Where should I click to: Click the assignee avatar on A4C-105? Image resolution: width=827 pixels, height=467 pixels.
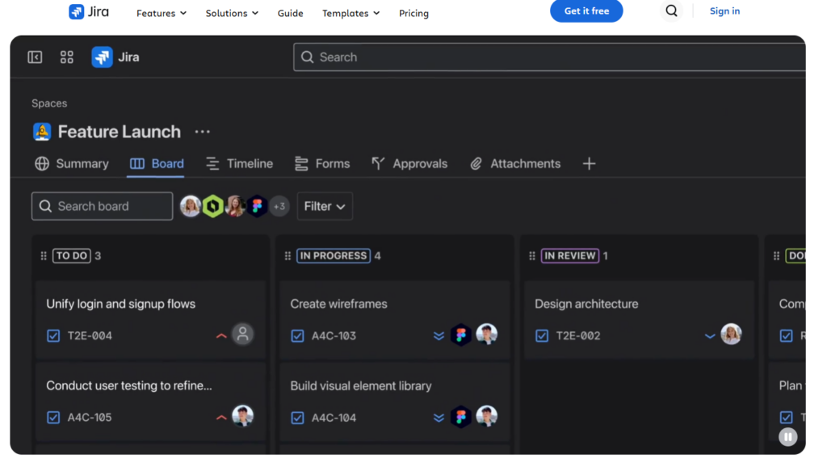[242, 416]
